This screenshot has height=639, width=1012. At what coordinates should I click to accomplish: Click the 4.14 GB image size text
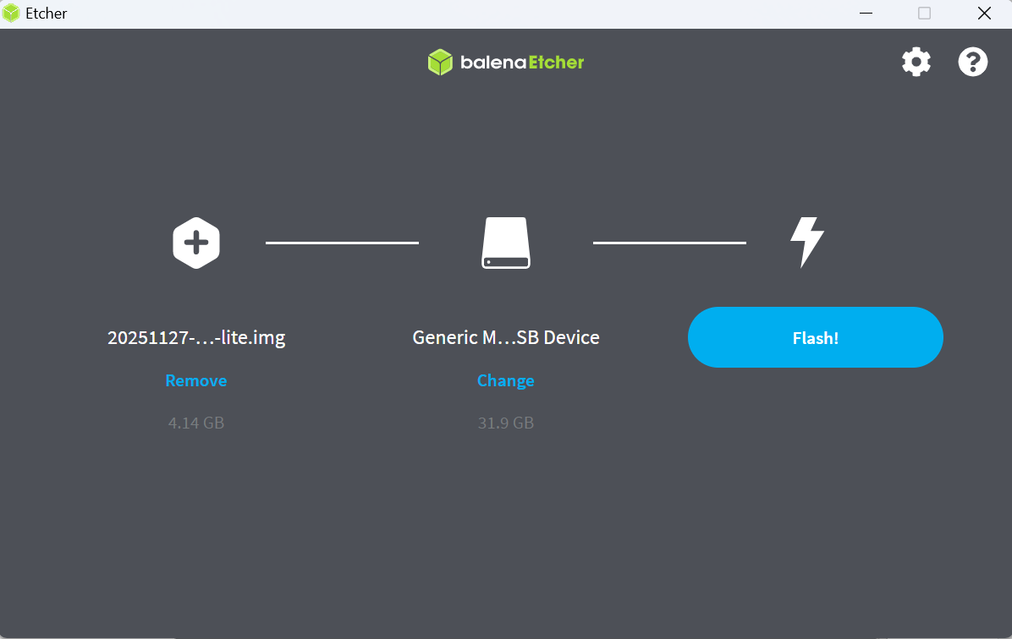coord(195,423)
